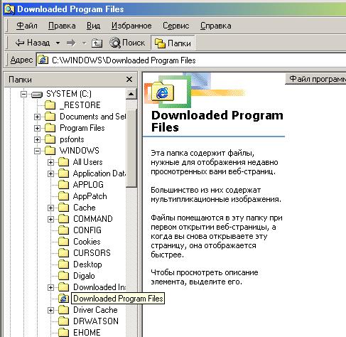
Task: Collapse the WINDOWS folder node
Action: [x=37, y=151]
